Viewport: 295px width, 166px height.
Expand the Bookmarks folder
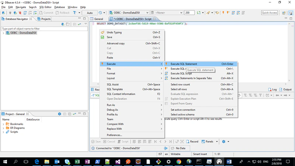pos(3,124)
